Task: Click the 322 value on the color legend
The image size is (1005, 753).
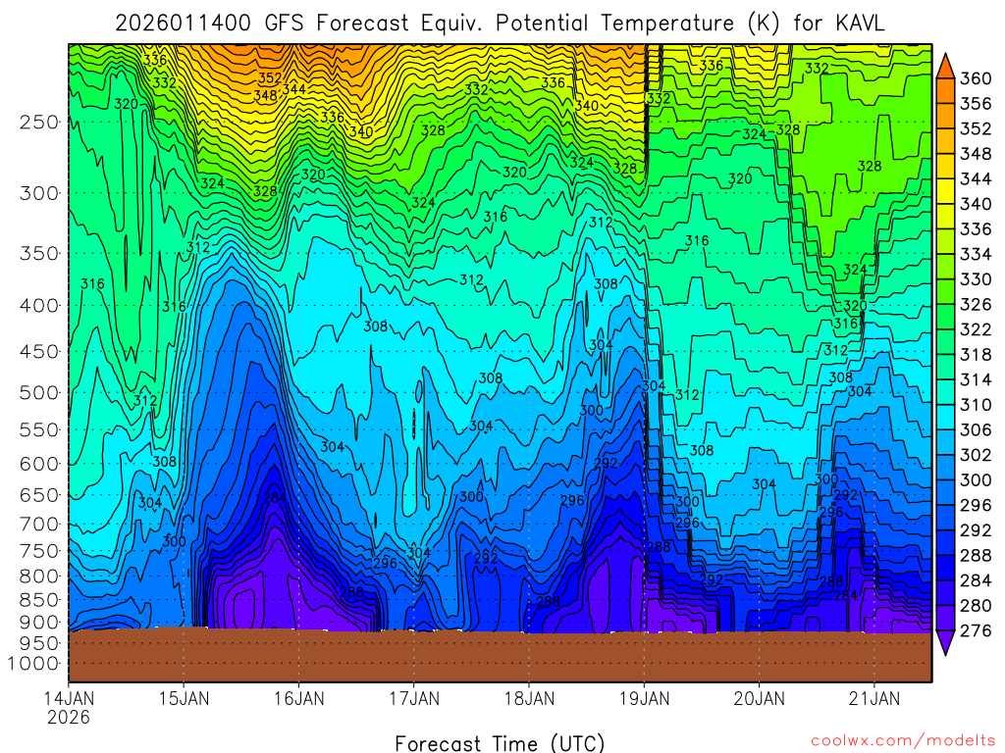Action: click(976, 329)
